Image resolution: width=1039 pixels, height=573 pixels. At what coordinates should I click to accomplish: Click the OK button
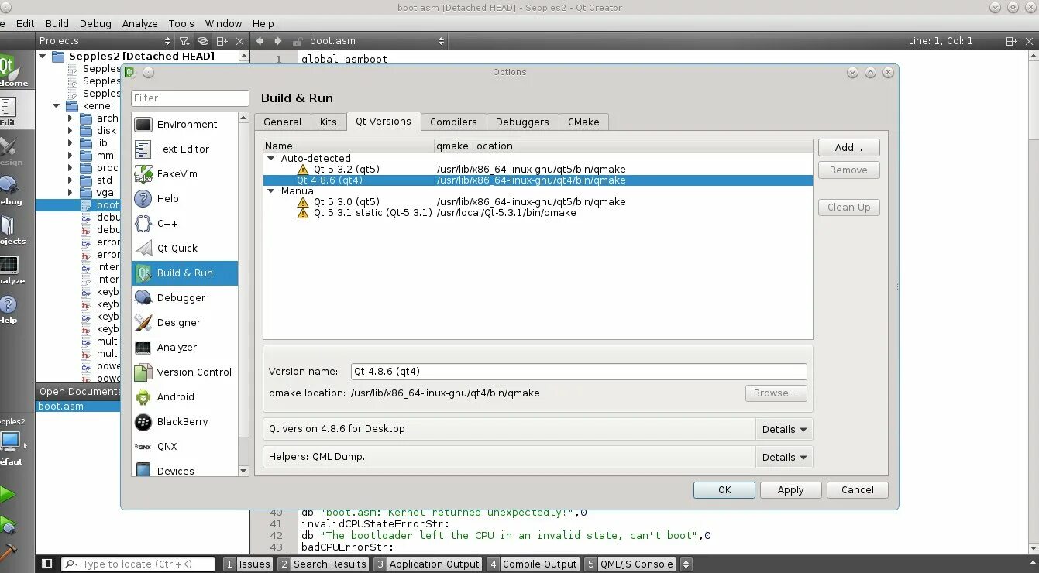(x=724, y=489)
